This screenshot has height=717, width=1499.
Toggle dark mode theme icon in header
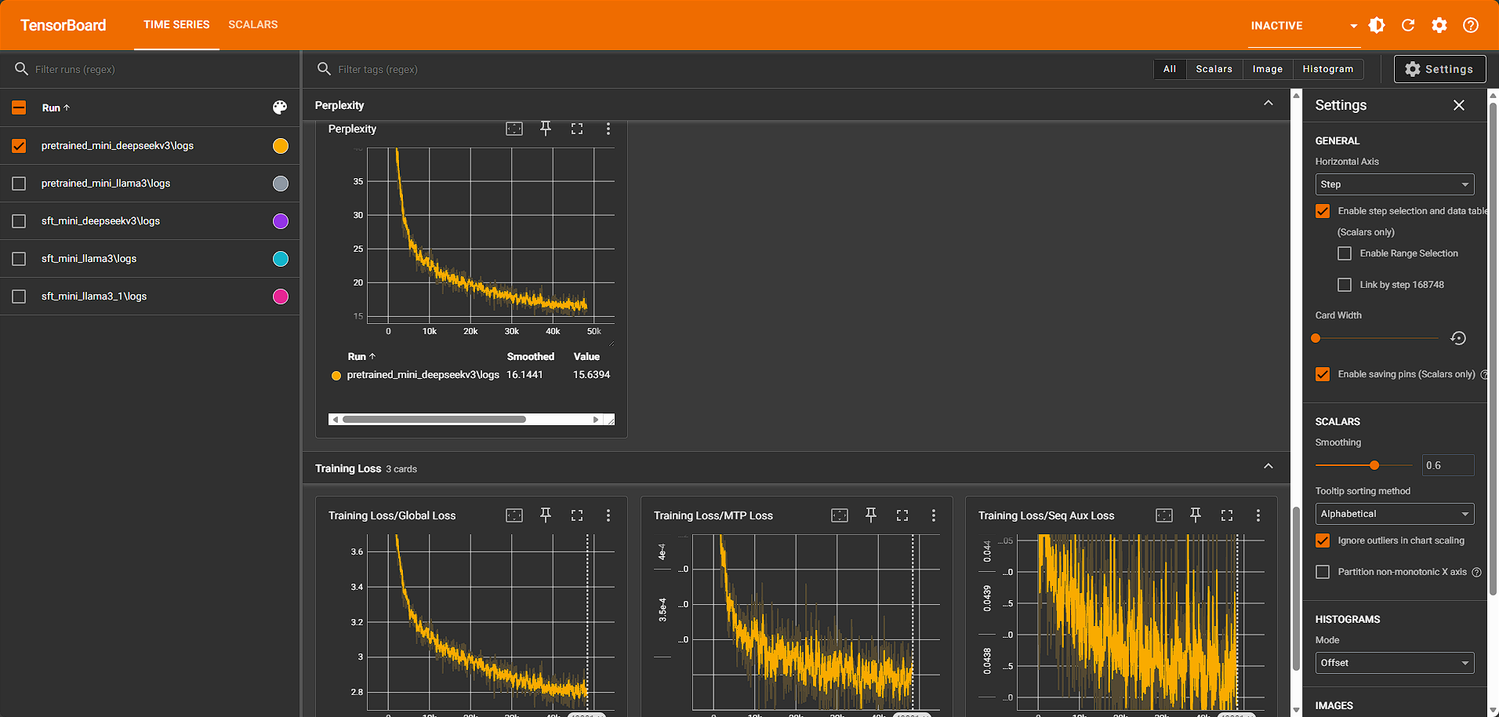point(1377,25)
